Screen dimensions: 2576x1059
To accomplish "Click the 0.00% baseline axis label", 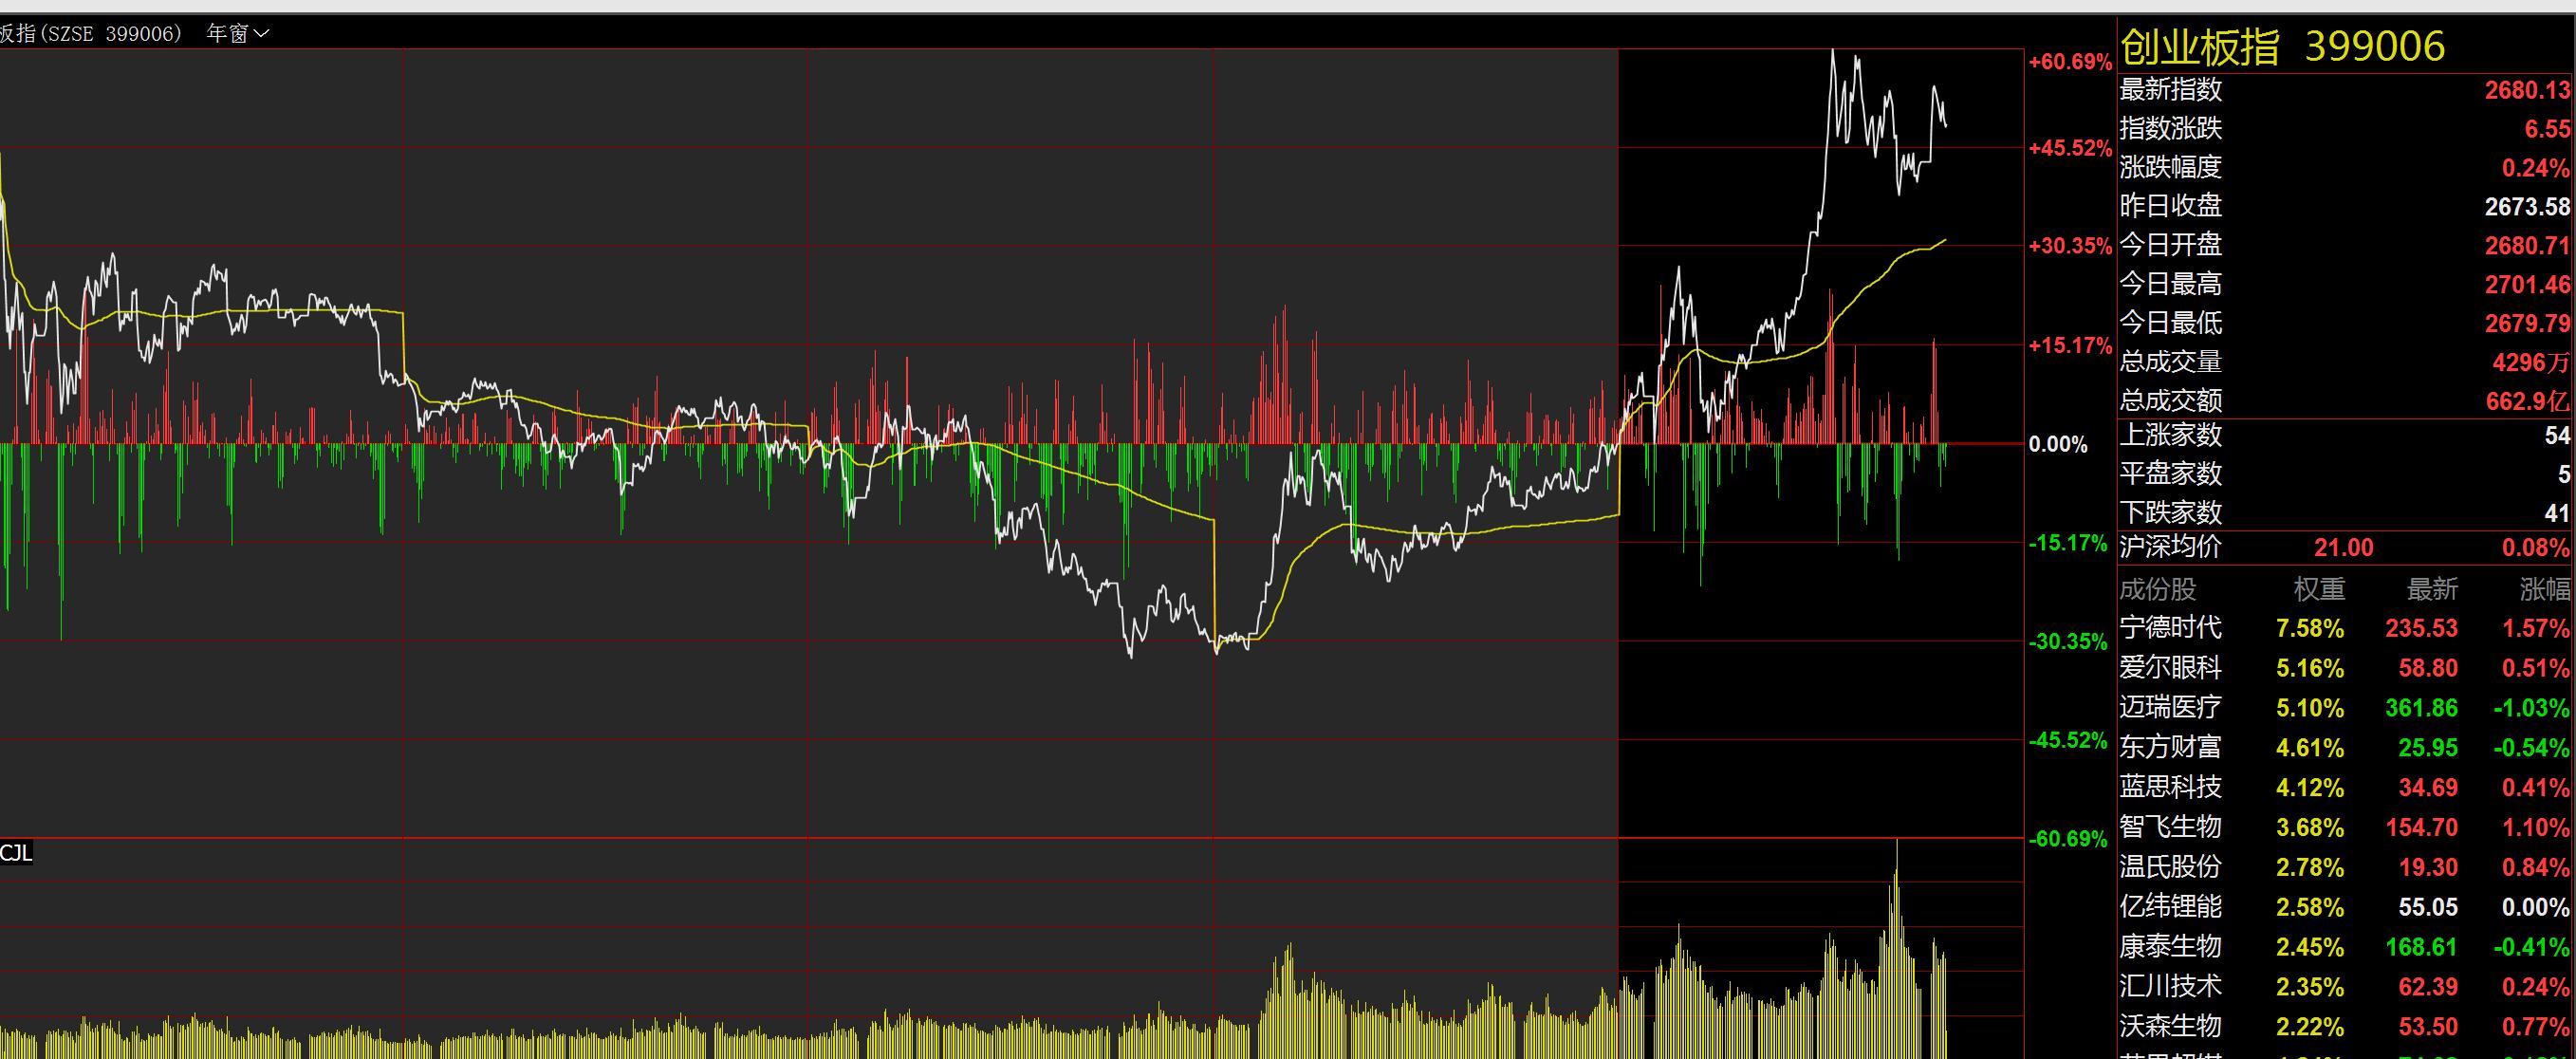I will [2058, 445].
